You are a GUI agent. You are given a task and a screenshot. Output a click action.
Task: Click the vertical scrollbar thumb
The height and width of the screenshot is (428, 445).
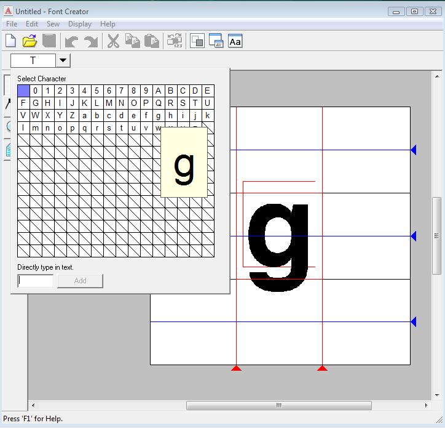437,236
